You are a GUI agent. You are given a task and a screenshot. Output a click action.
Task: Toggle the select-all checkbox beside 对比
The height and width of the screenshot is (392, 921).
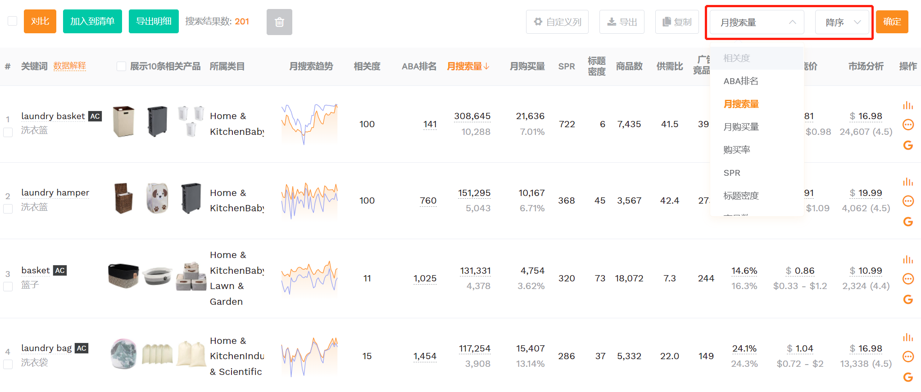[13, 21]
